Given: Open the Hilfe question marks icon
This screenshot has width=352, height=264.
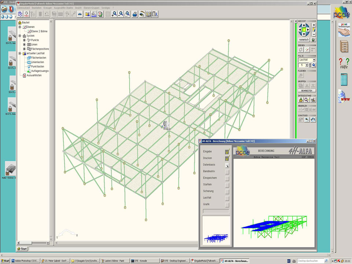Looking at the screenshot, I should [344, 63].
